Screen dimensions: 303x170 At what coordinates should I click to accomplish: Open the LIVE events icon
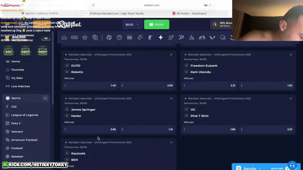coord(74,38)
